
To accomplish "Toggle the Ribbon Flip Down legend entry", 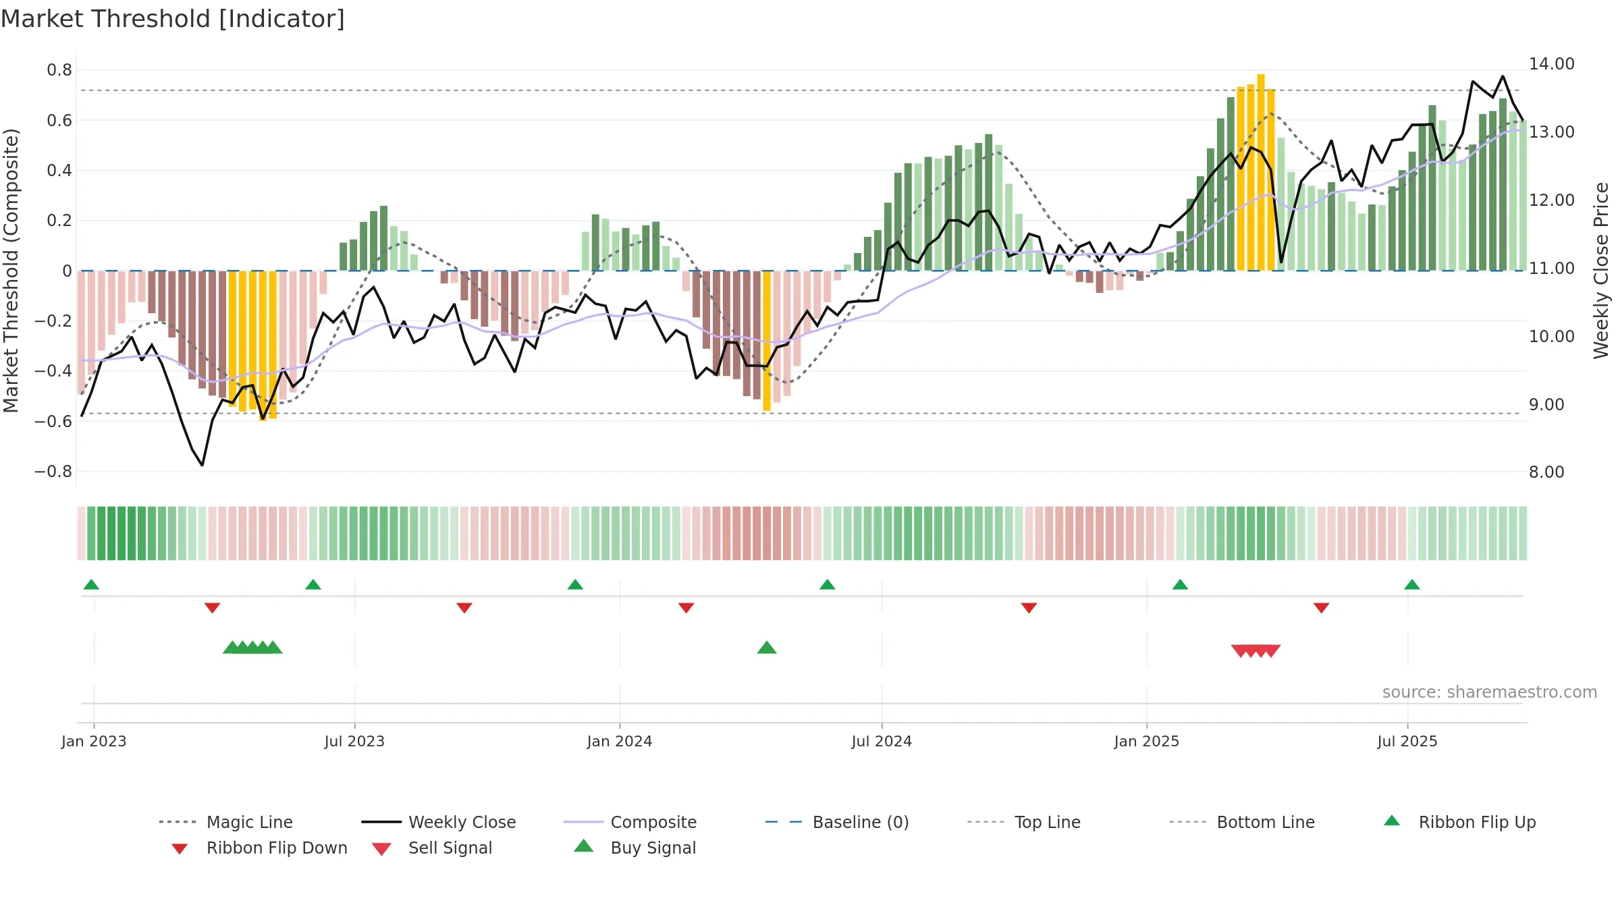I will pos(258,848).
